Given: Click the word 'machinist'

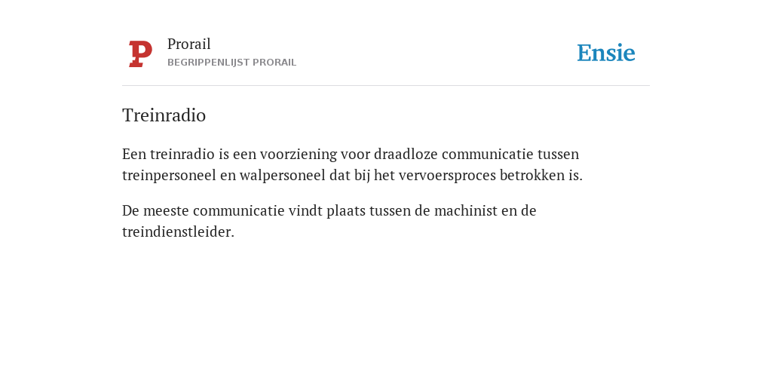Looking at the screenshot, I should (466, 210).
